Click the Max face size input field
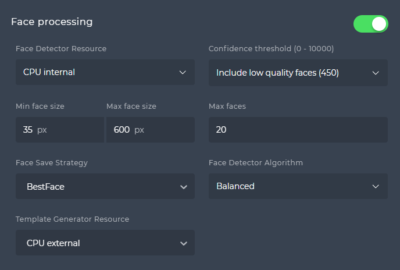 coord(151,130)
